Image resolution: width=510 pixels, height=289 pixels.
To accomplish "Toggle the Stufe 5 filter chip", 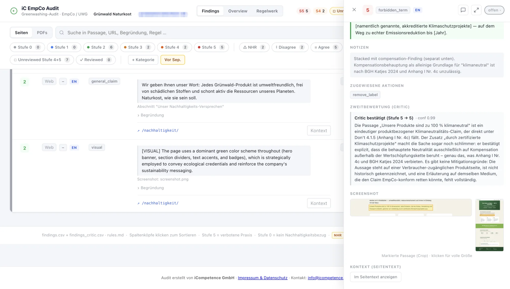I will coord(211,47).
